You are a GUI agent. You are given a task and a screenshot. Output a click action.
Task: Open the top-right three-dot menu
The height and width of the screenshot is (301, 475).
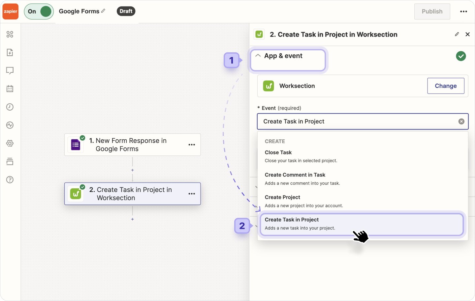463,12
